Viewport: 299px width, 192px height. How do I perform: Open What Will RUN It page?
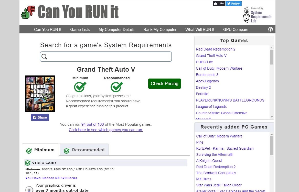[200, 29]
